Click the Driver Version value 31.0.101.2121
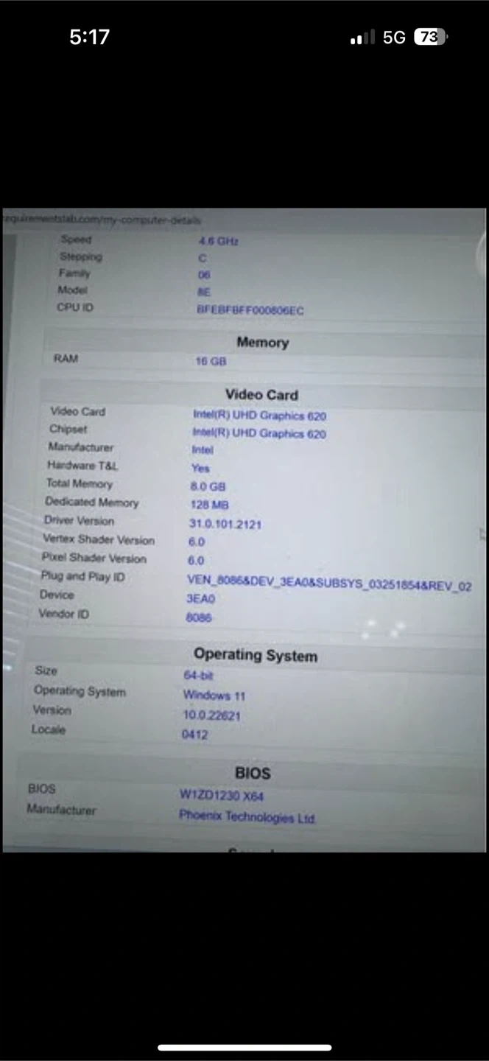The height and width of the screenshot is (1061, 489). [225, 524]
